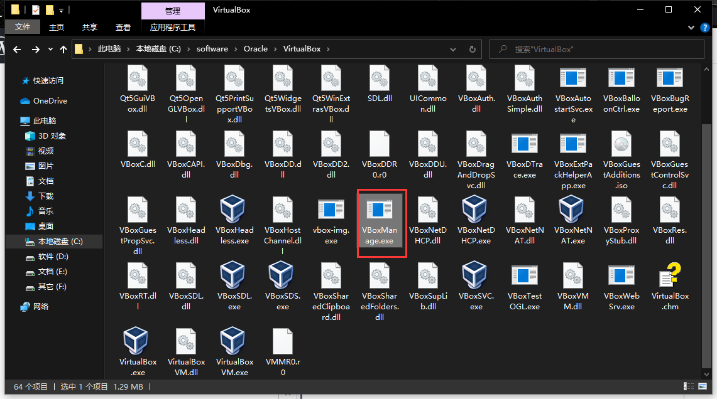Select the VBoxGuestAdditions.iso disc icon
The image size is (717, 399).
[x=621, y=145]
